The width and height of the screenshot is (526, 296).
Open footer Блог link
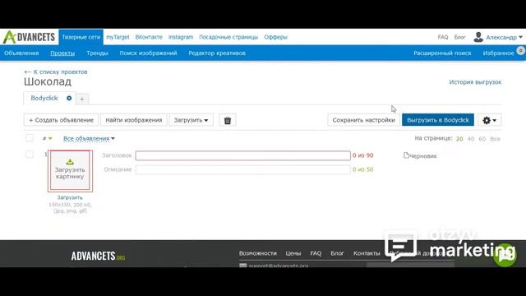pos(337,253)
